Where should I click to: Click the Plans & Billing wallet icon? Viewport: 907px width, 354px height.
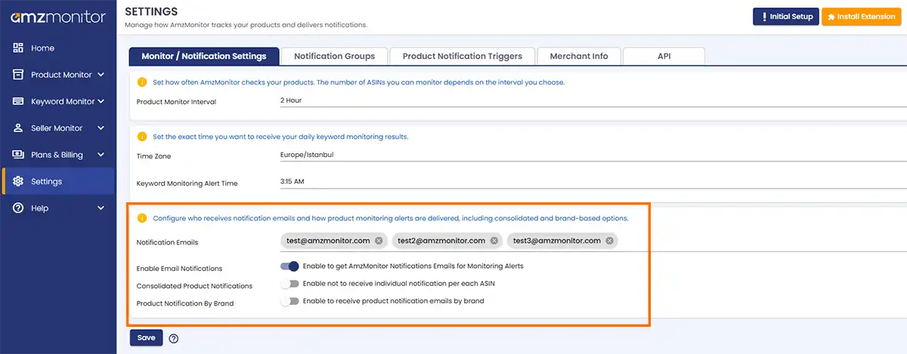[x=18, y=155]
